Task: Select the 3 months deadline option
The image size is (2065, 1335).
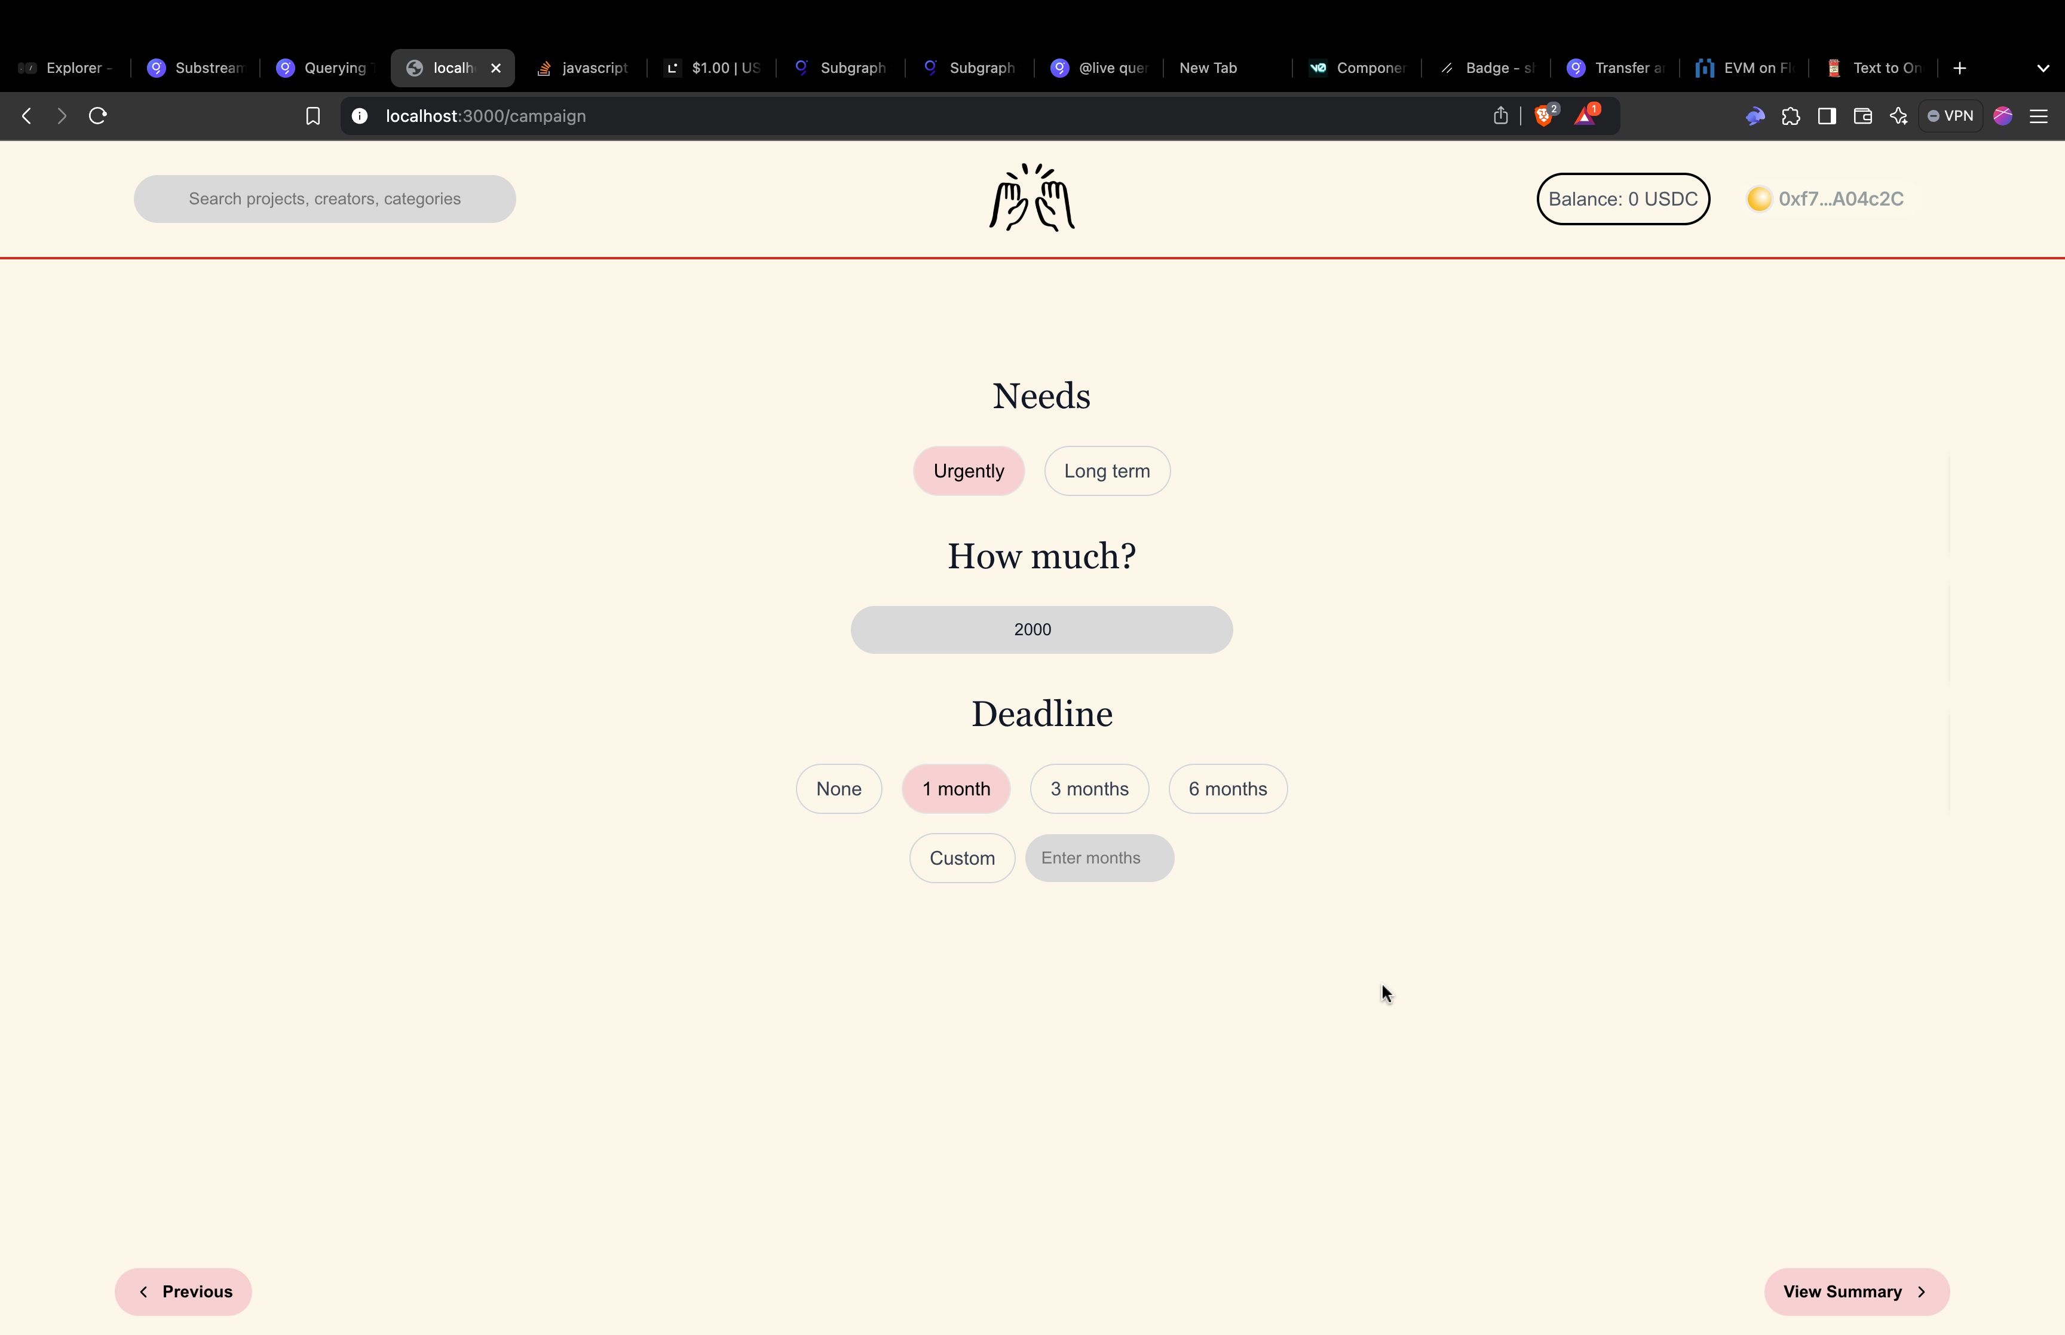Action: pos(1090,787)
